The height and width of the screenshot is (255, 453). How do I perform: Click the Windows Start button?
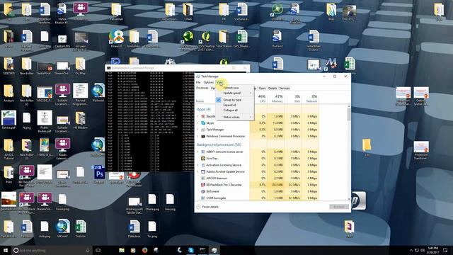5,250
